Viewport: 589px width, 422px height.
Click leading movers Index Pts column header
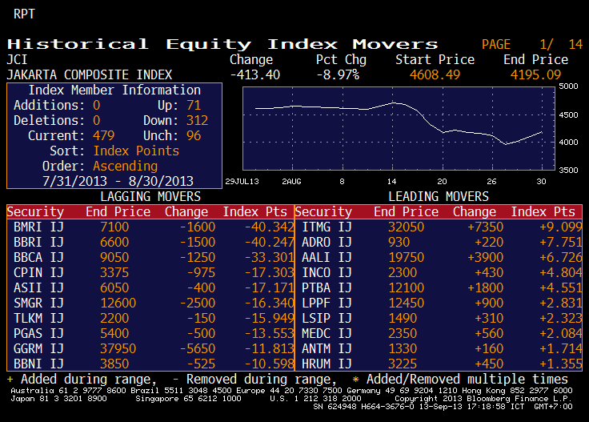(x=543, y=211)
